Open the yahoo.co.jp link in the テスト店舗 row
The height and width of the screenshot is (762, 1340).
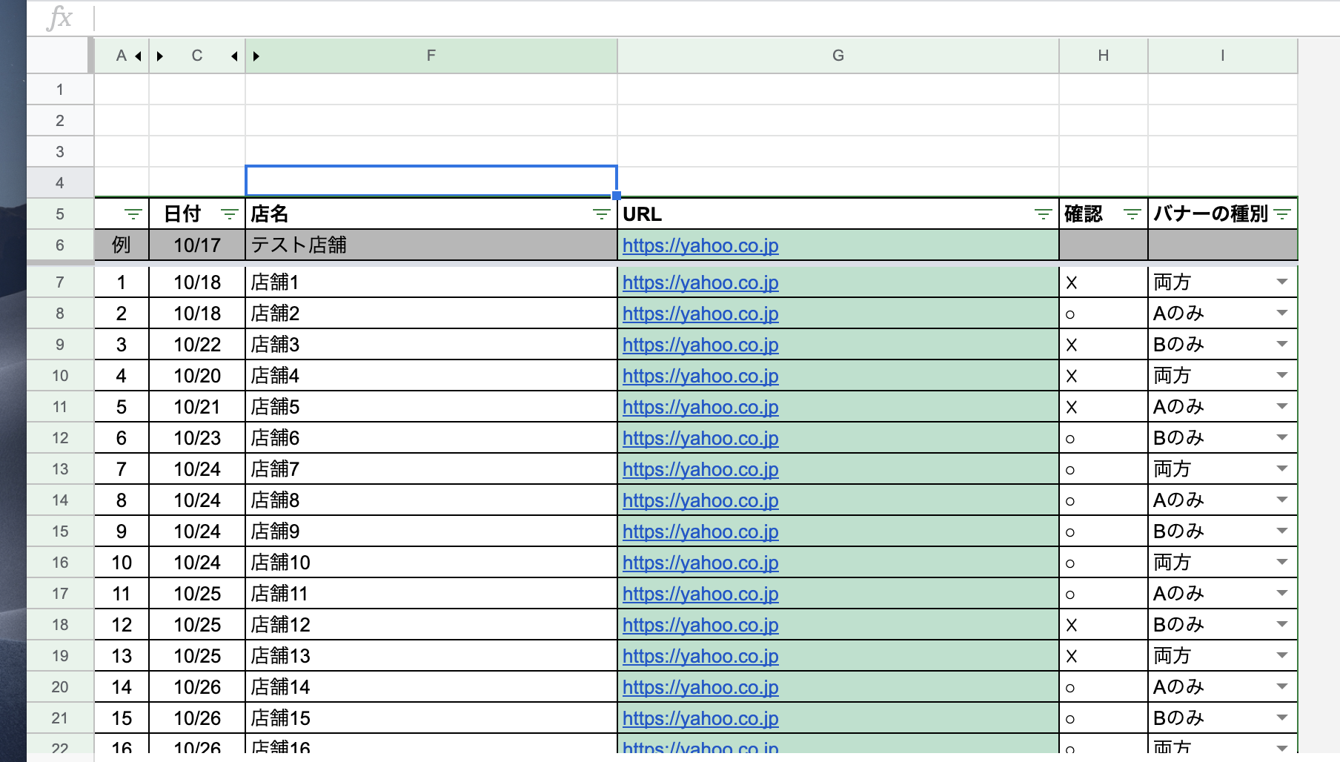[700, 245]
